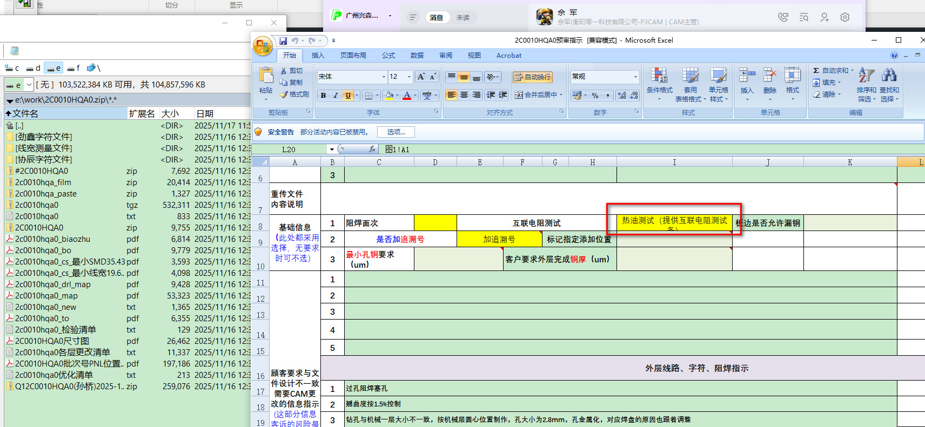Screen dimensions: 925x427
Task: Increase font size with the large A icon
Action: click(421, 77)
